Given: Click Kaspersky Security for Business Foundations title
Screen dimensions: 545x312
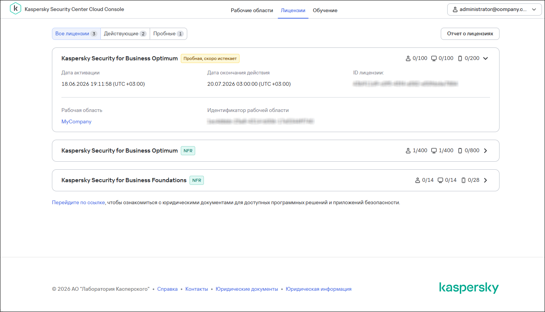Looking at the screenshot, I should pos(124,180).
